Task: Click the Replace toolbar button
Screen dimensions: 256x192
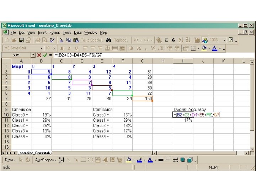Action: pos(121,40)
